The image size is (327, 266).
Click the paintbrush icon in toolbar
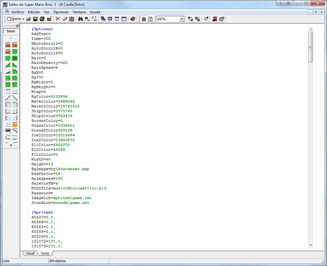tap(206, 19)
